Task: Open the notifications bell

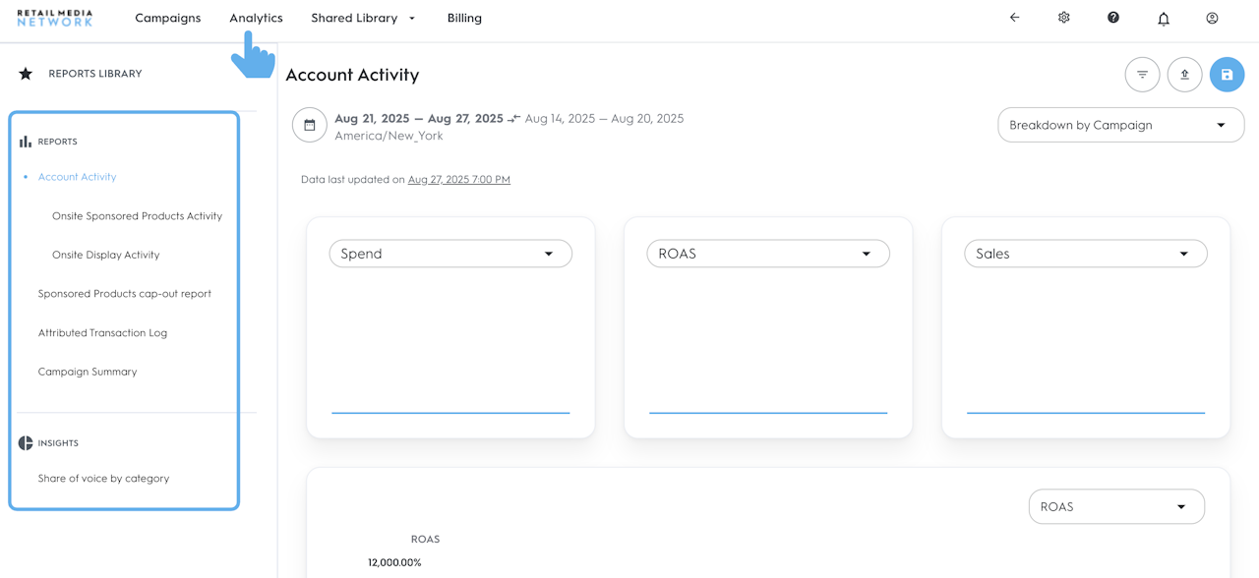Action: point(1163,19)
